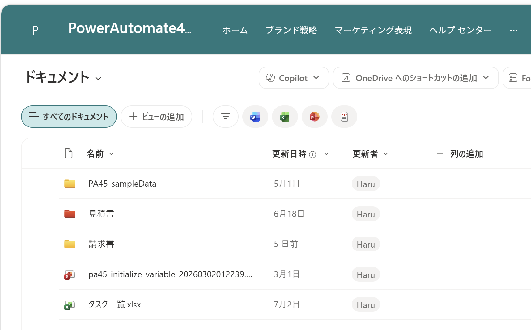This screenshot has width=531, height=330.
Task: Open the filter options button
Action: [226, 117]
